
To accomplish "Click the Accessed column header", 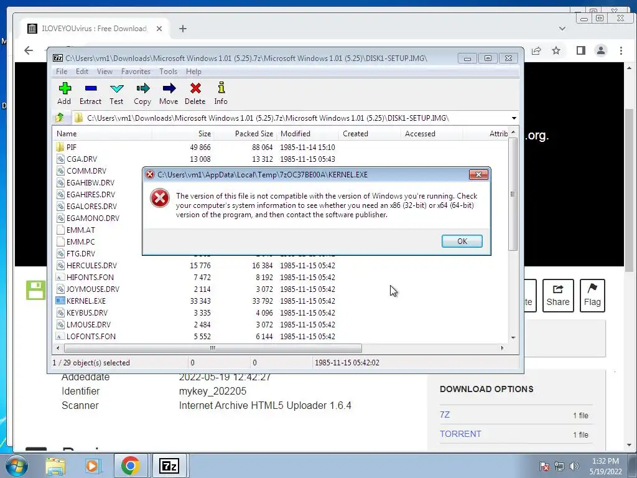I will 432,134.
